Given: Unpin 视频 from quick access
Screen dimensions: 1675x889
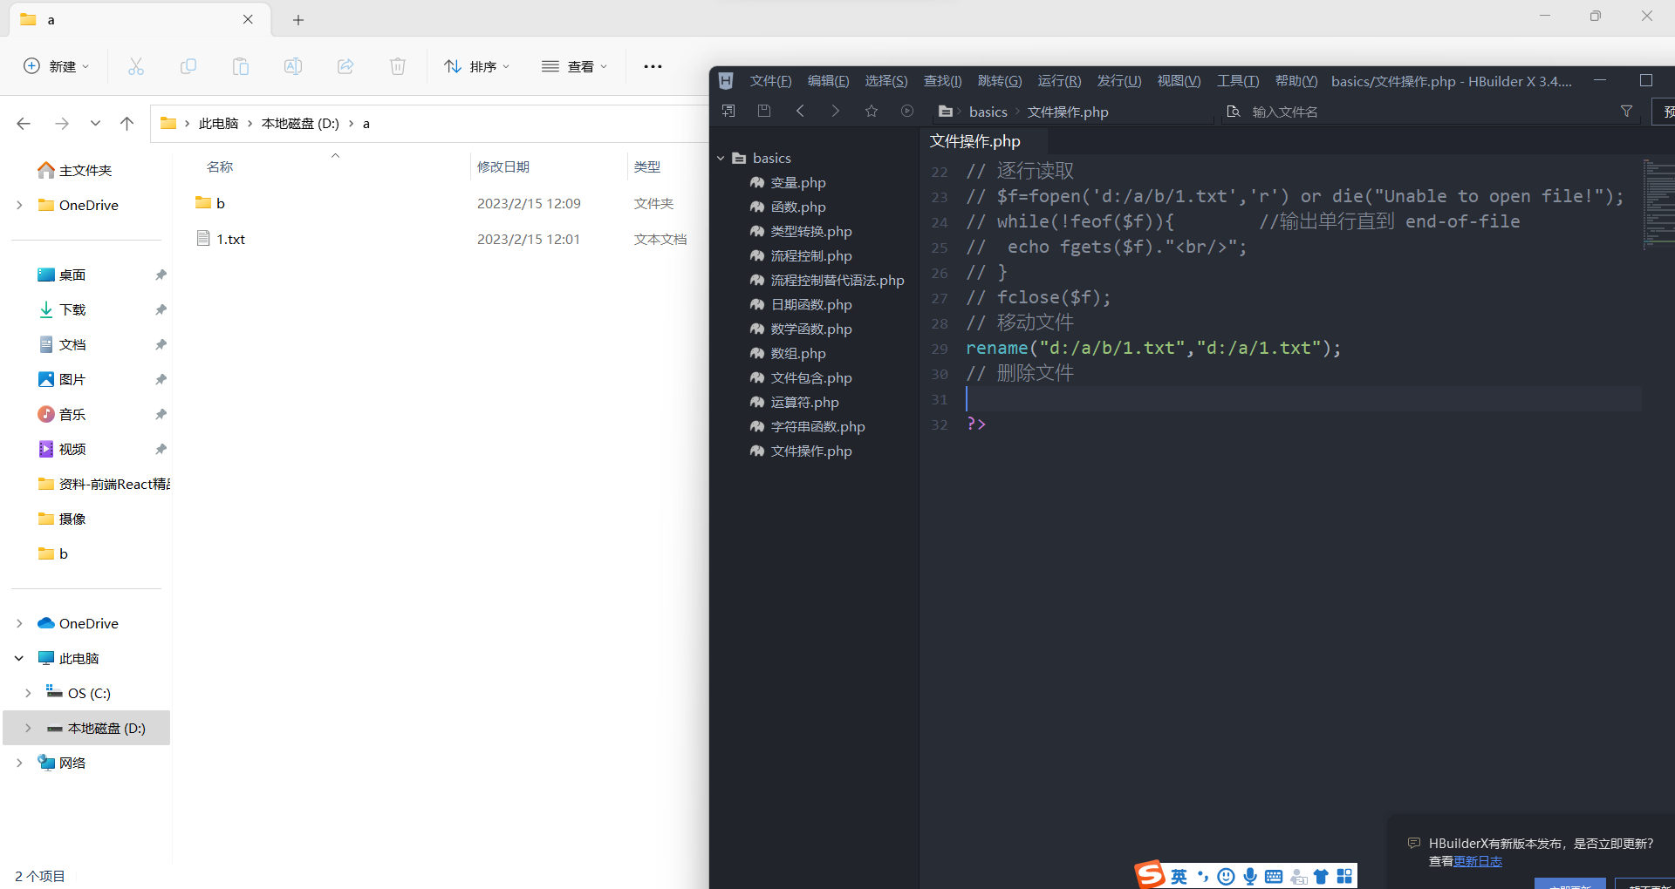Looking at the screenshot, I should click(x=161, y=449).
